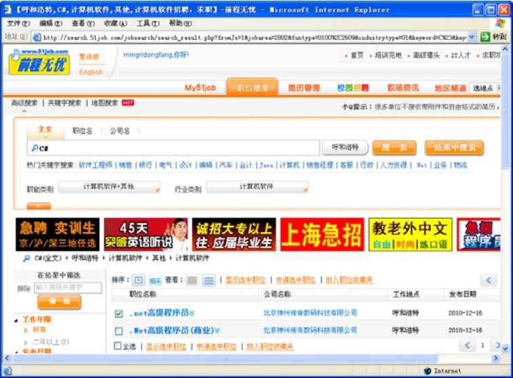The image size is (513, 378).
Task: Click the previous page arrow above results
Action: tap(489, 280)
